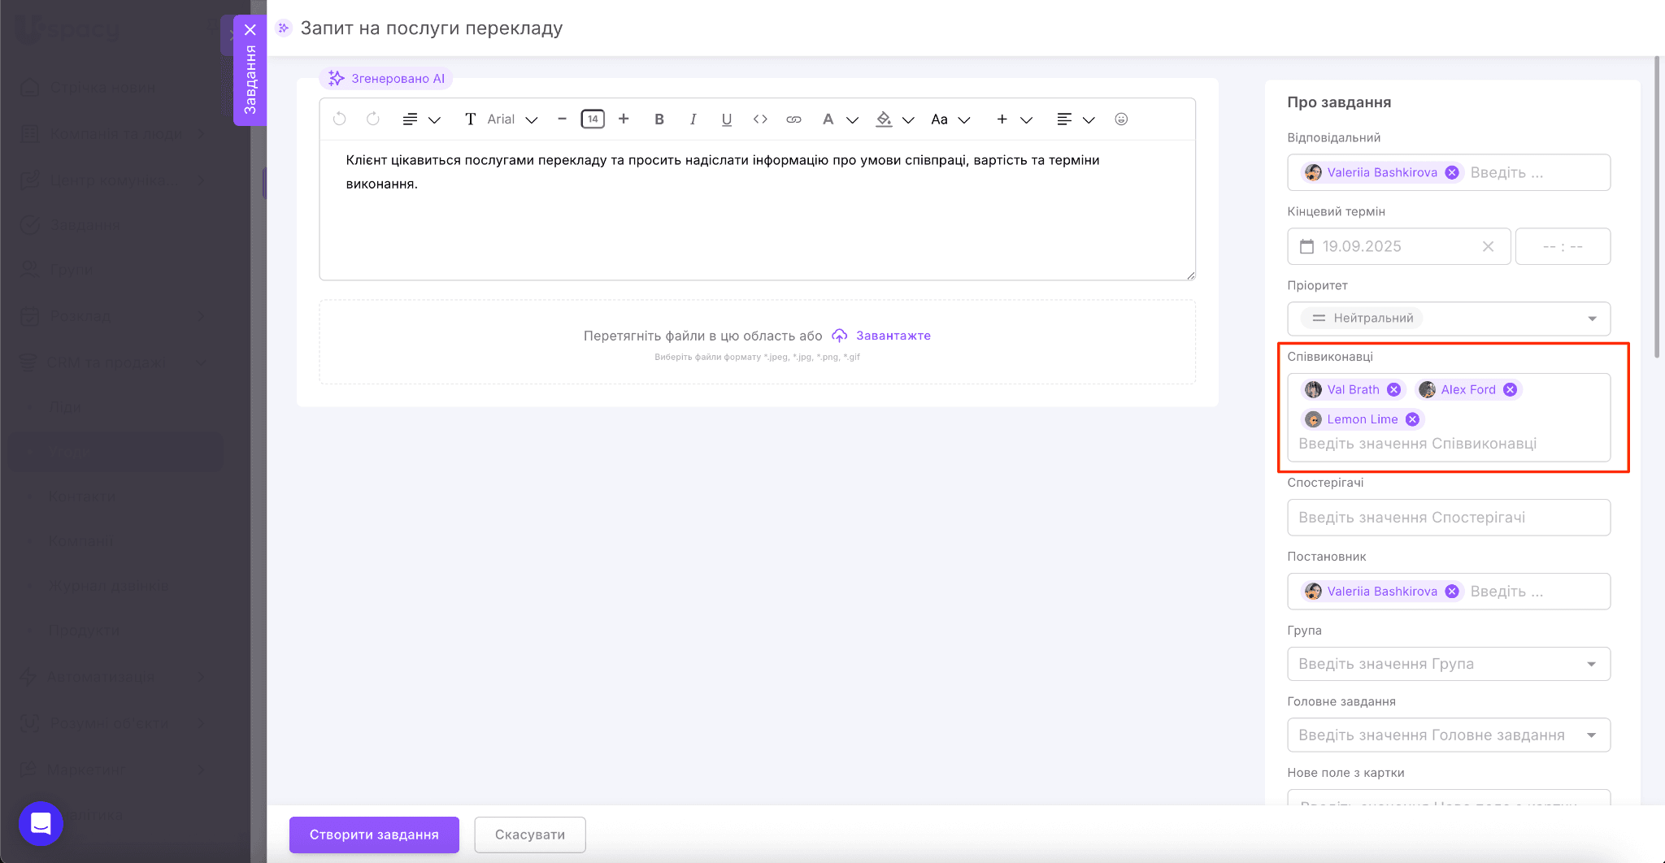
Task: Click the undo icon in editor toolbar
Action: coord(340,119)
